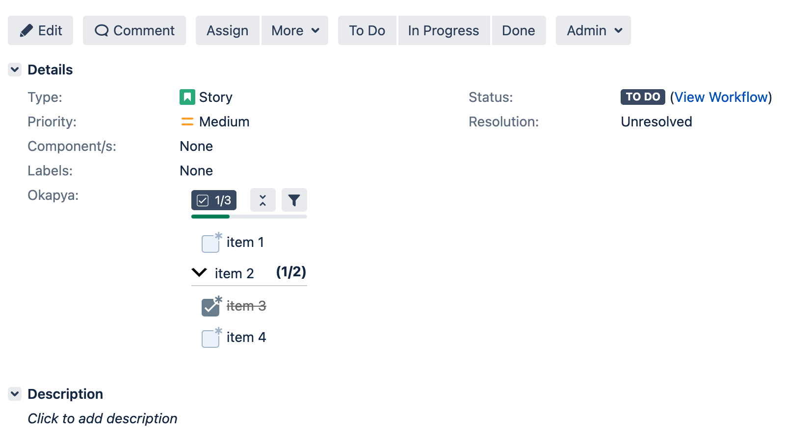Screen dimensions: 785x437
Task: Select the In Progress transition
Action: (443, 30)
